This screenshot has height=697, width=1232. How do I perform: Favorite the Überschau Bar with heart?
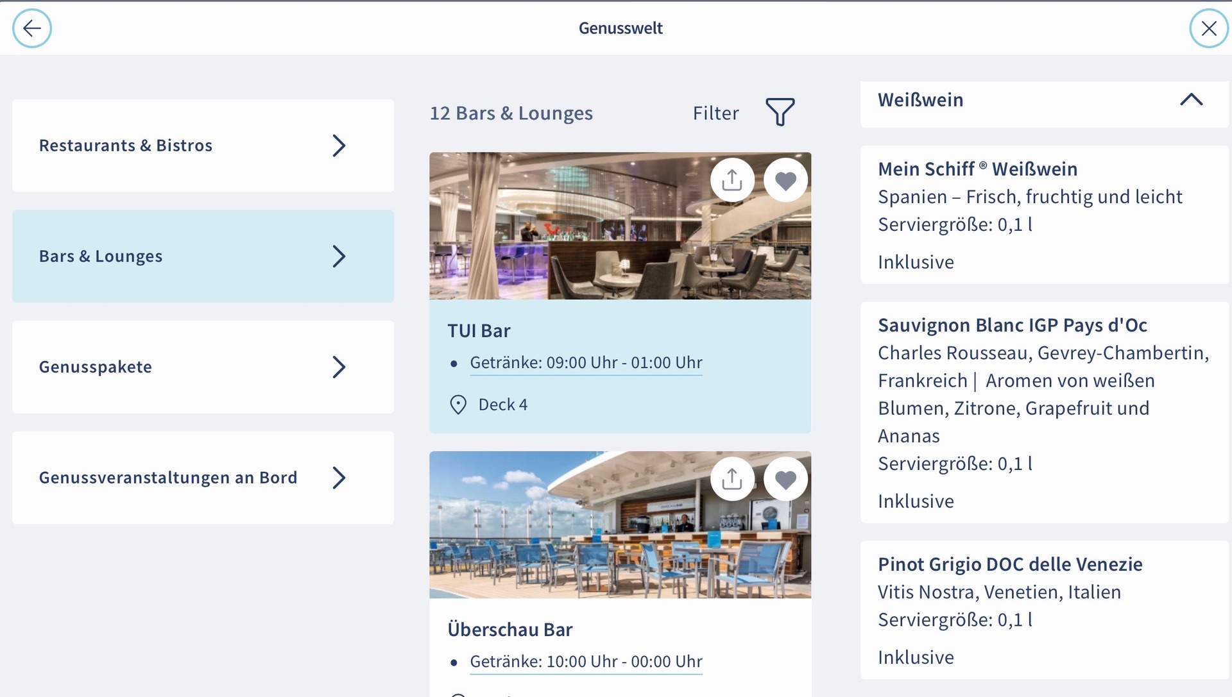(785, 480)
